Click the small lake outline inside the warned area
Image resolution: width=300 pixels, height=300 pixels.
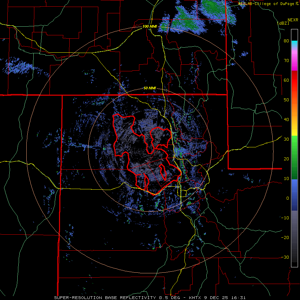163,172
